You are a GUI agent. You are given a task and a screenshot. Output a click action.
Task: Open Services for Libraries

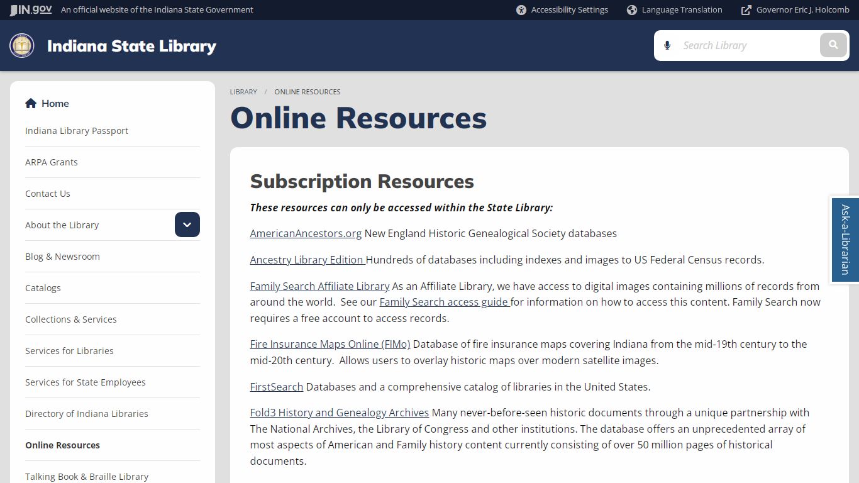(70, 351)
